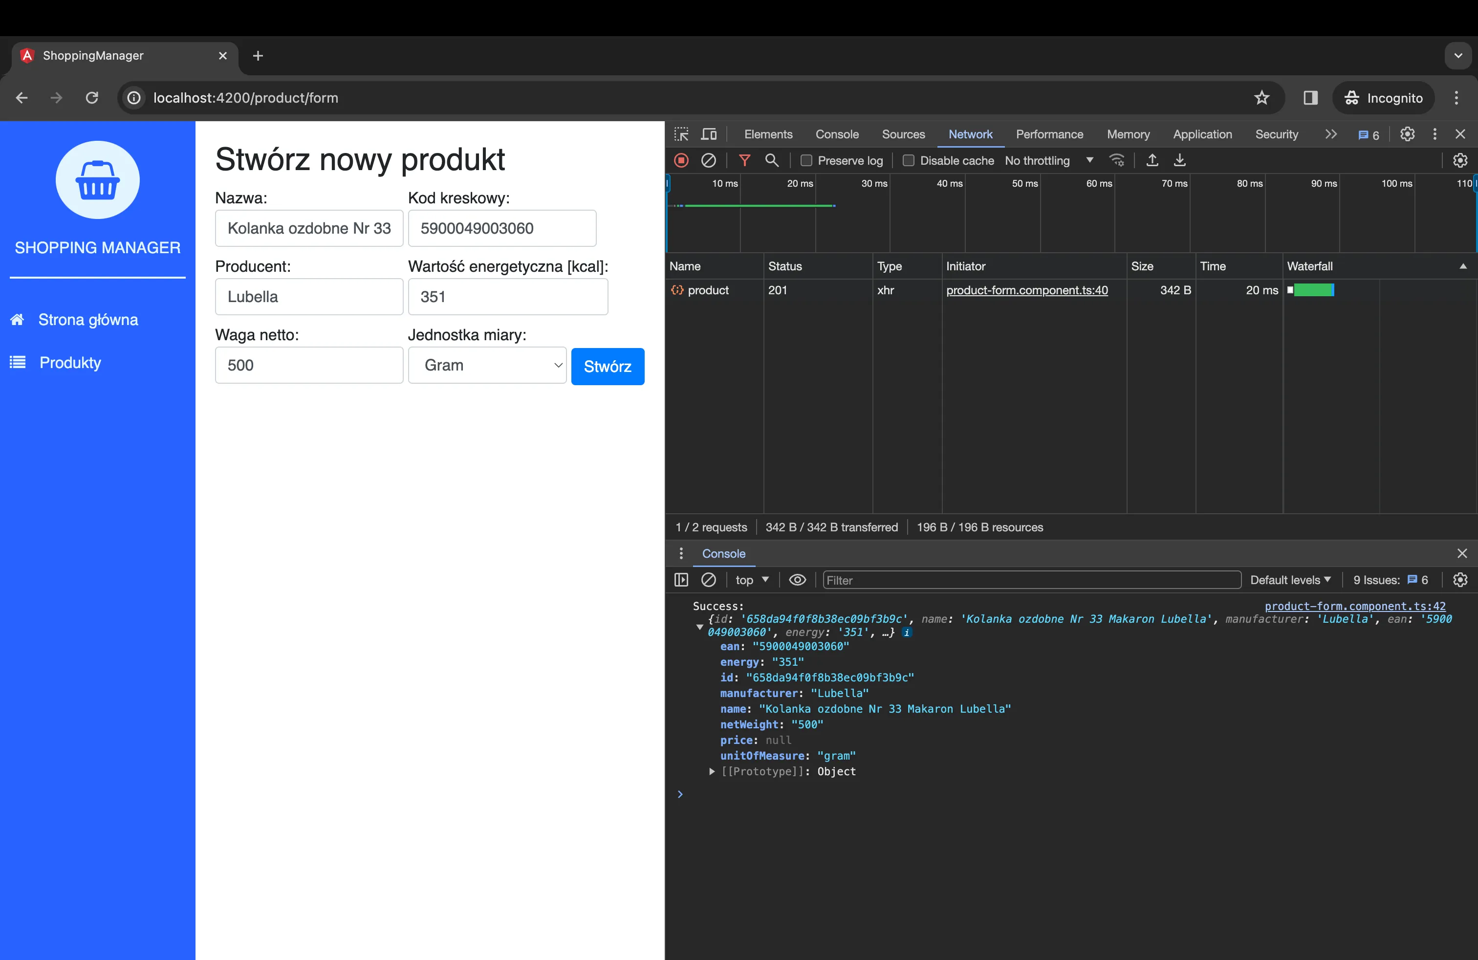The height and width of the screenshot is (960, 1478).
Task: Open Default levels dropdown
Action: click(1290, 580)
